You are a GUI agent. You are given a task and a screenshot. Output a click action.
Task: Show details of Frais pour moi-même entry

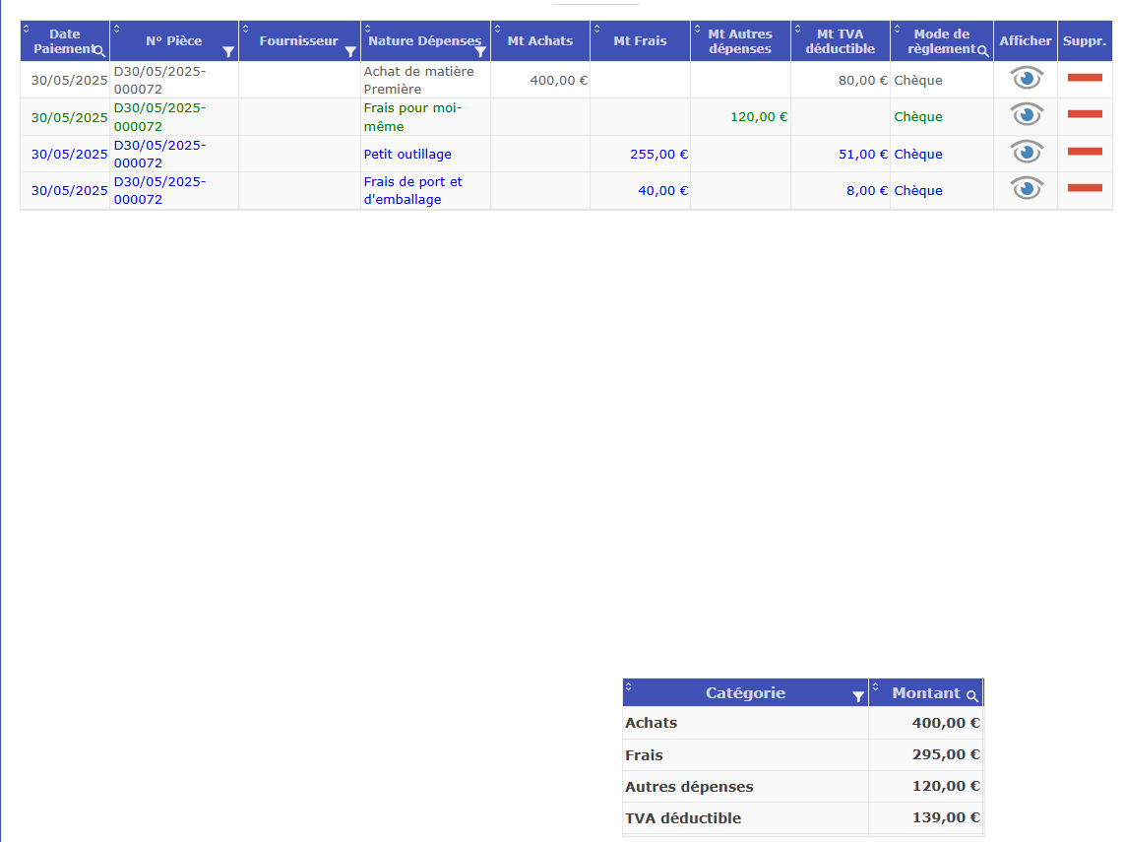click(1027, 115)
